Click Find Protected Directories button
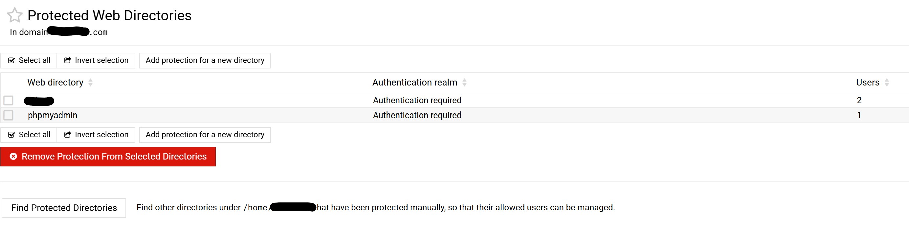This screenshot has height=228, width=909. tap(64, 208)
